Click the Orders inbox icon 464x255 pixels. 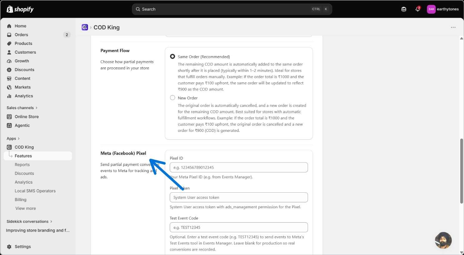9,35
